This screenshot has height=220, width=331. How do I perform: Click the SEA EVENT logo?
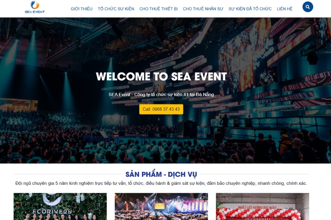coord(35,7)
